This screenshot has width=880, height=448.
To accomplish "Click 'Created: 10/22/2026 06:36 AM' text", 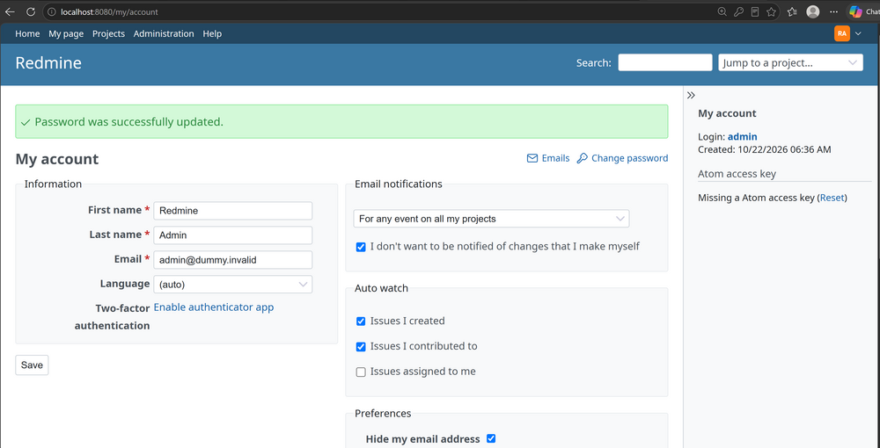I will click(765, 149).
